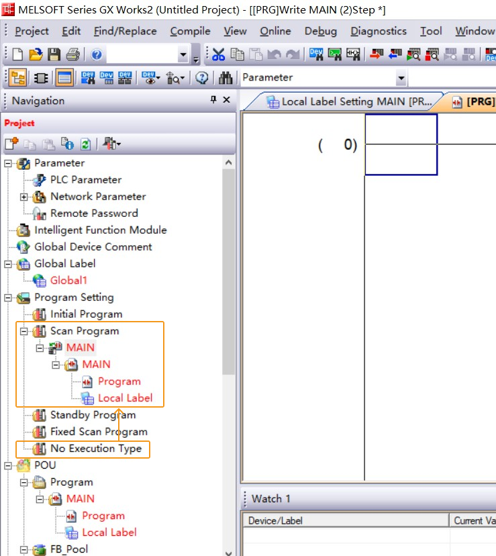Viewport: 496px width, 556px height.
Task: Save the project with the floppy disk icon
Action: click(54, 55)
